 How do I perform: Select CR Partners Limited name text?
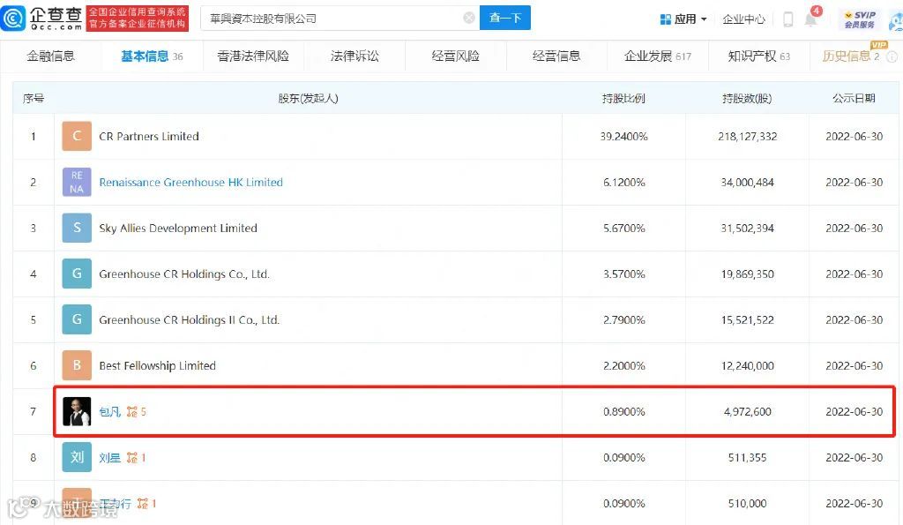pos(148,137)
